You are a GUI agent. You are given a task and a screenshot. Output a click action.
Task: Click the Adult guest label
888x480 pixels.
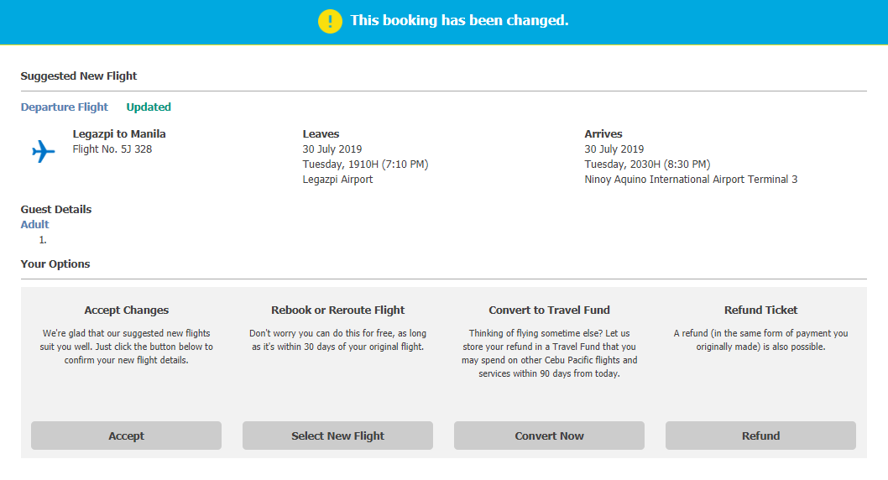click(x=35, y=224)
